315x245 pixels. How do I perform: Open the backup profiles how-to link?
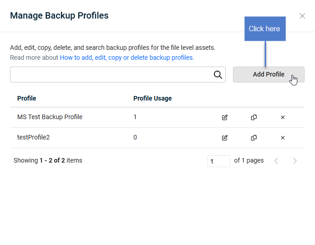127,58
